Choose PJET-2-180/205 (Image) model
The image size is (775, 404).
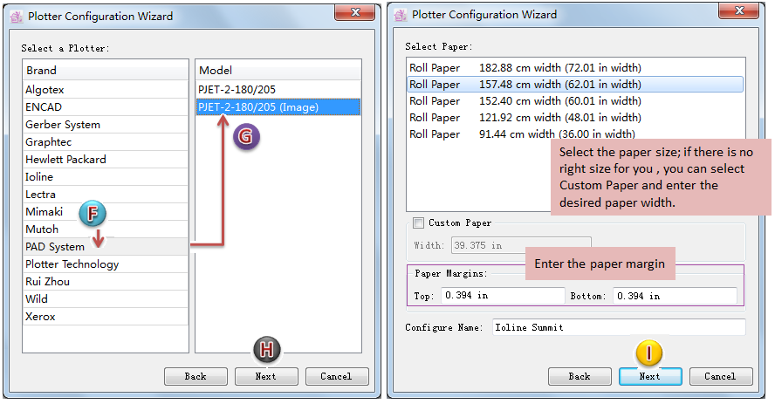click(258, 107)
